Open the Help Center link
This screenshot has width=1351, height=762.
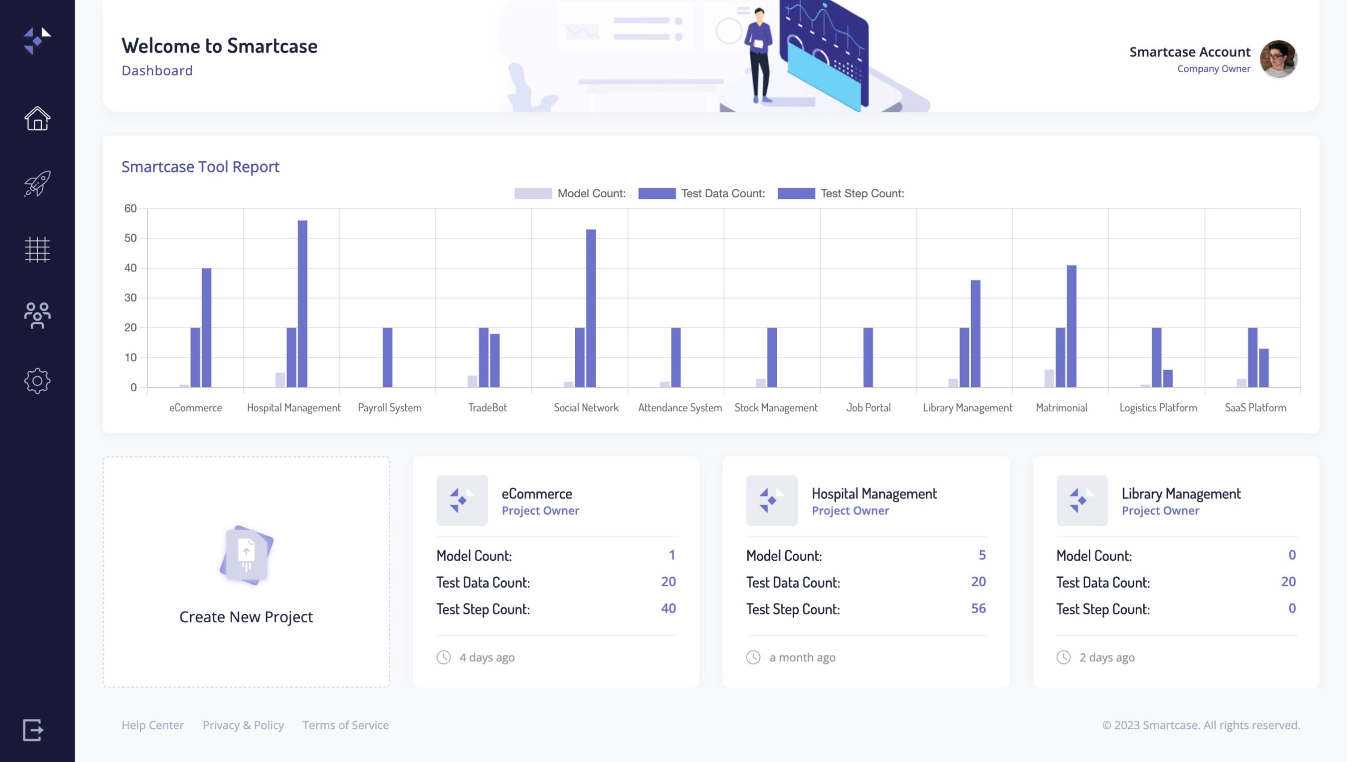(x=153, y=725)
